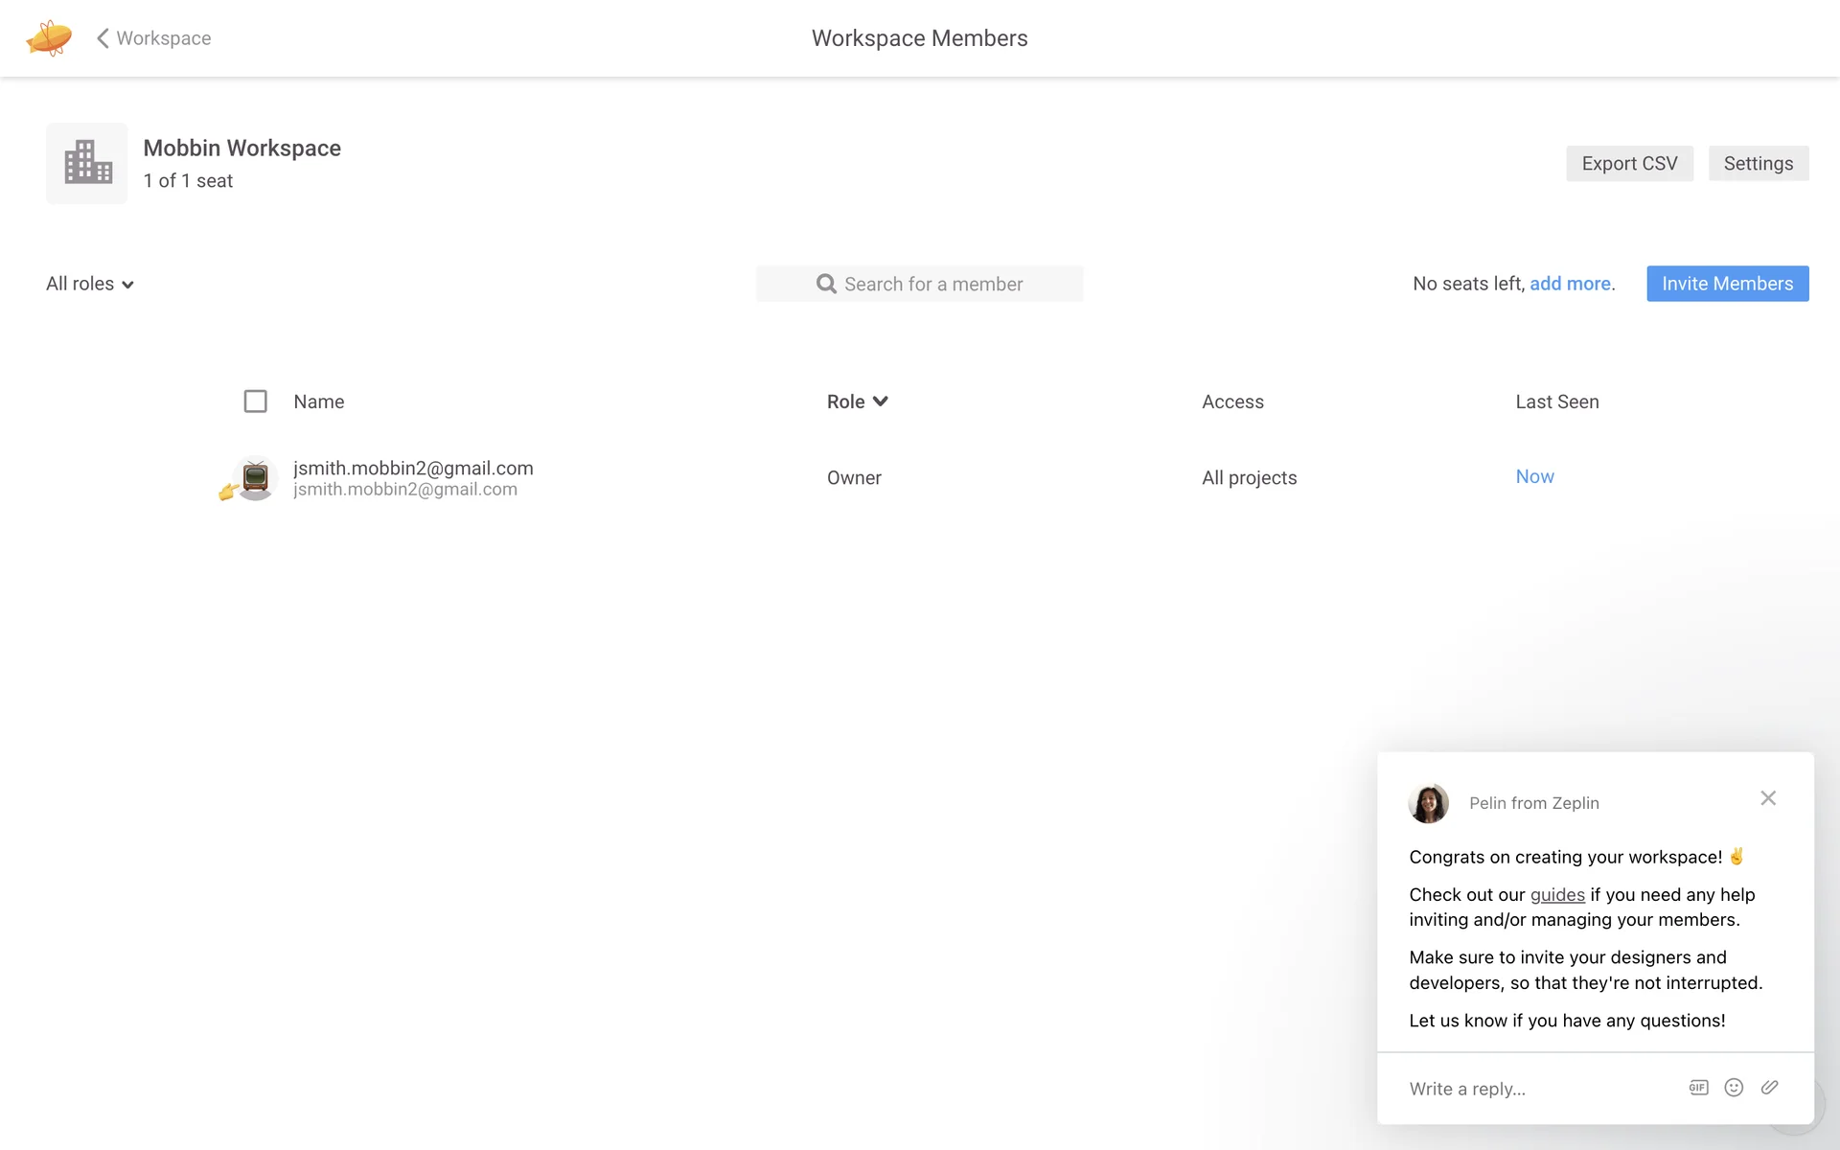Viewport: 1840px width, 1150px height.
Task: Click the attachment paperclip icon
Action: point(1769,1087)
